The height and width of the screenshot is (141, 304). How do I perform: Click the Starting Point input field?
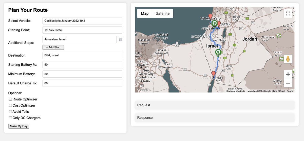82,30
